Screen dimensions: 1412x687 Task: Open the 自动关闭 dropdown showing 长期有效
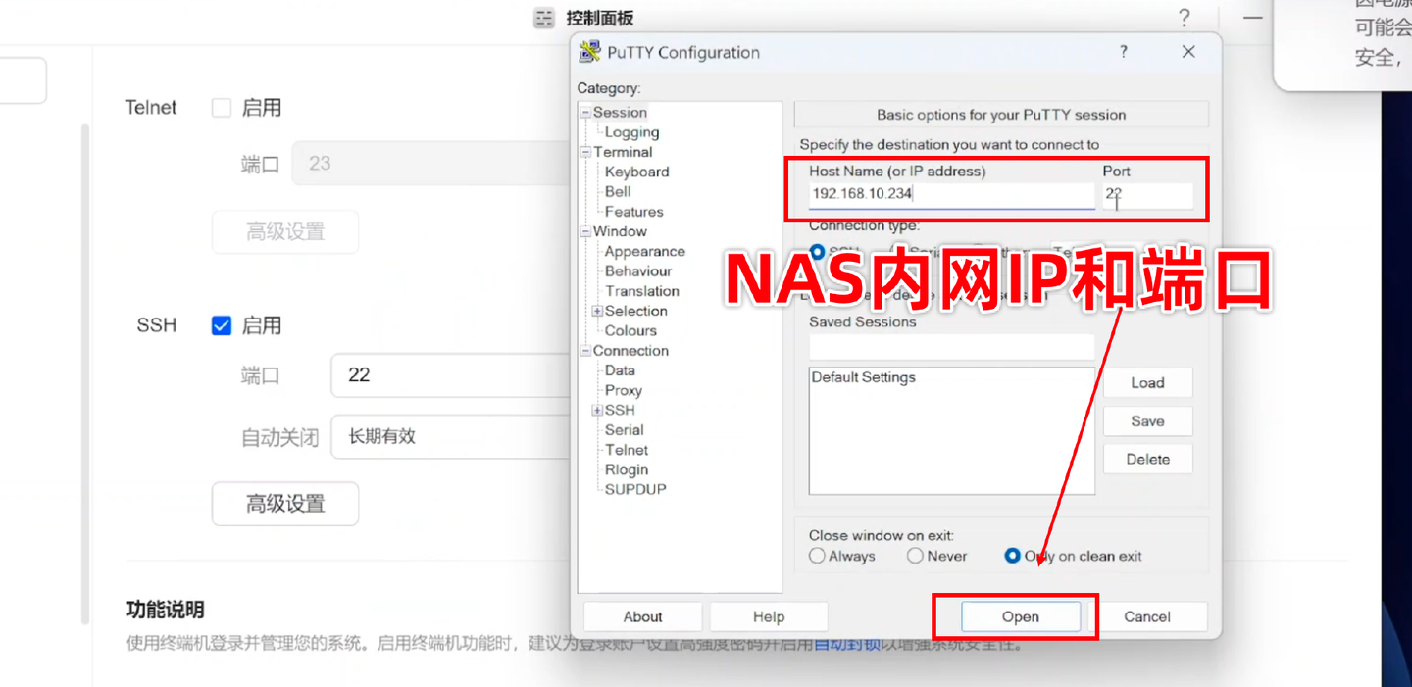451,436
